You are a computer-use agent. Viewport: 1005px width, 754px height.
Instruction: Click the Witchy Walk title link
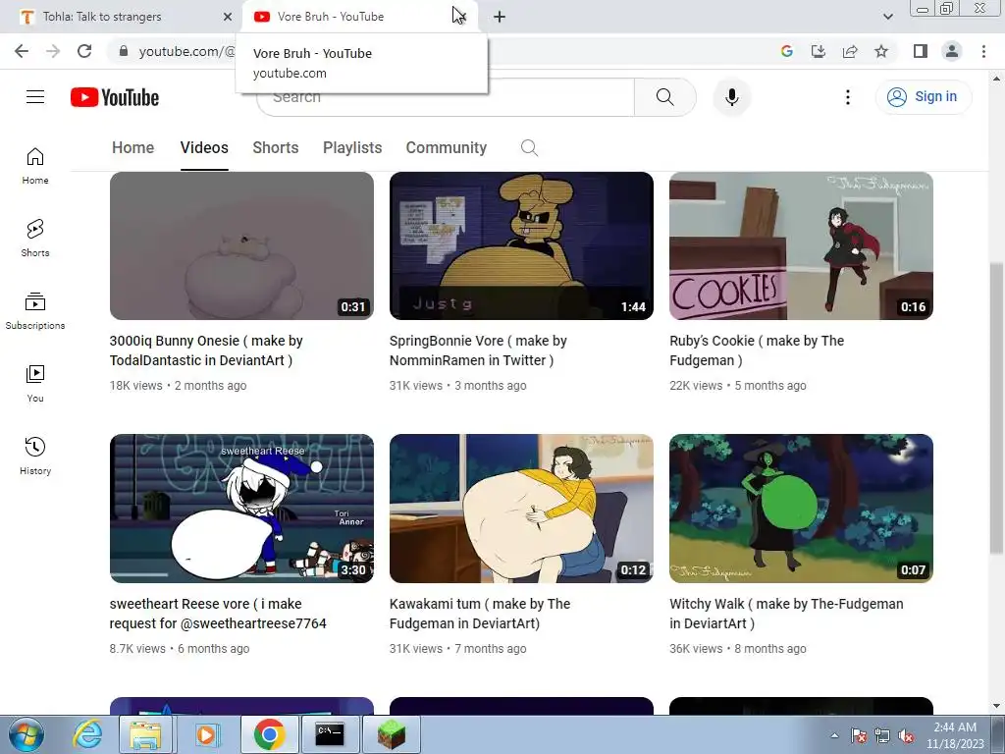(x=786, y=614)
